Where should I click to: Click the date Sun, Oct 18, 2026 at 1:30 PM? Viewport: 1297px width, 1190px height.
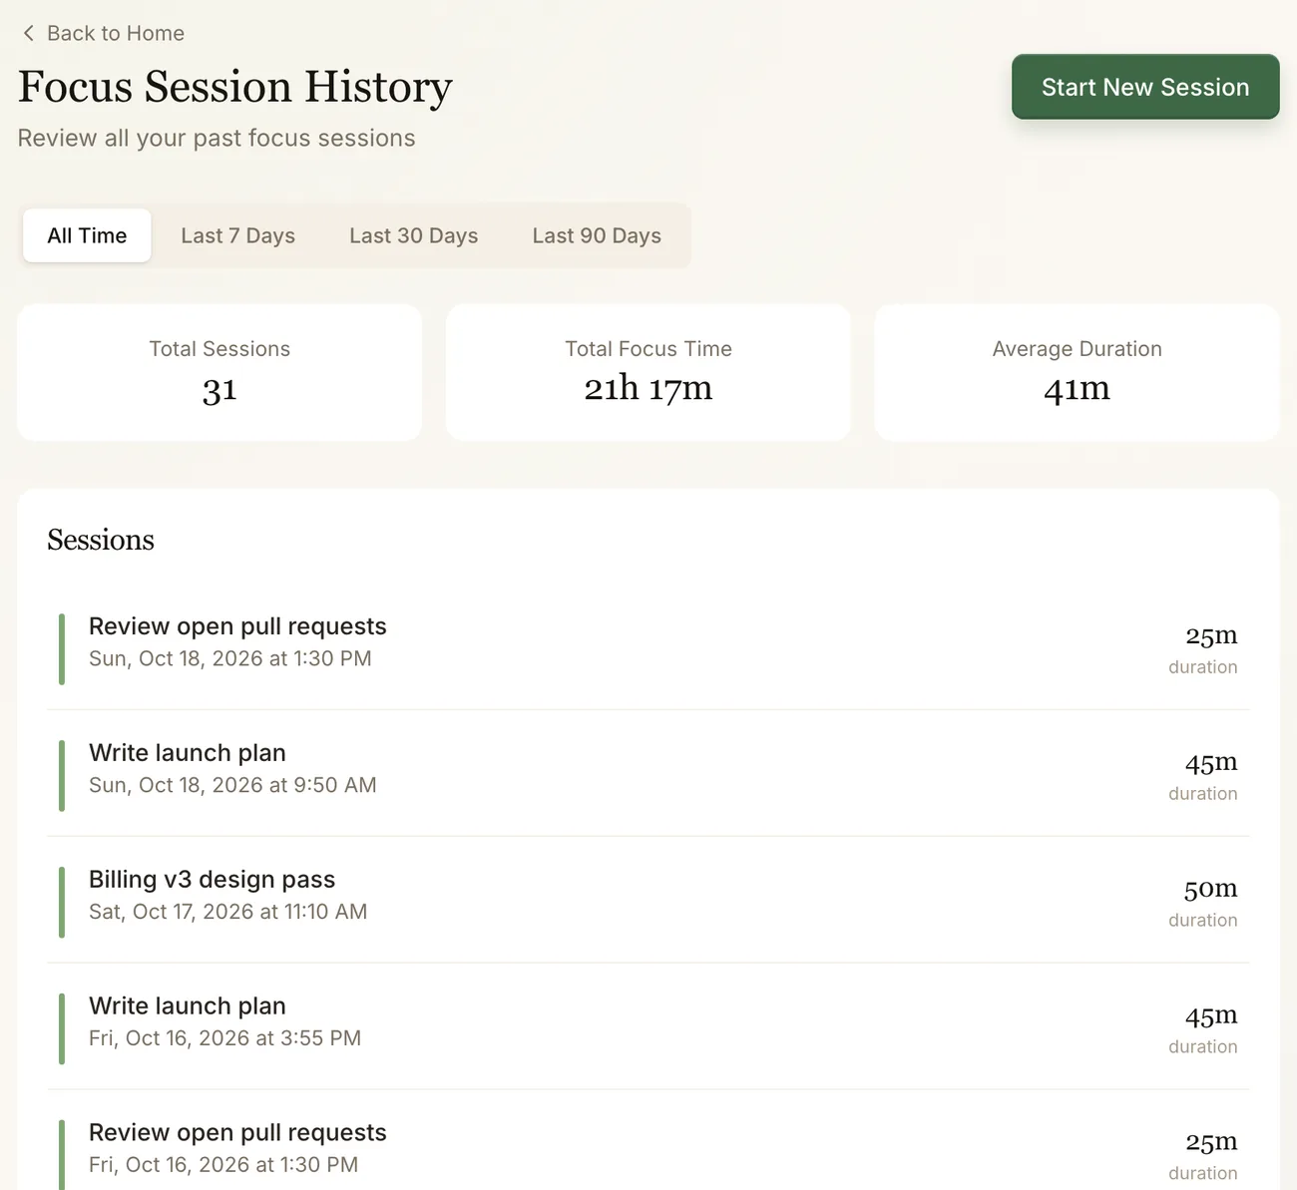coord(230,658)
